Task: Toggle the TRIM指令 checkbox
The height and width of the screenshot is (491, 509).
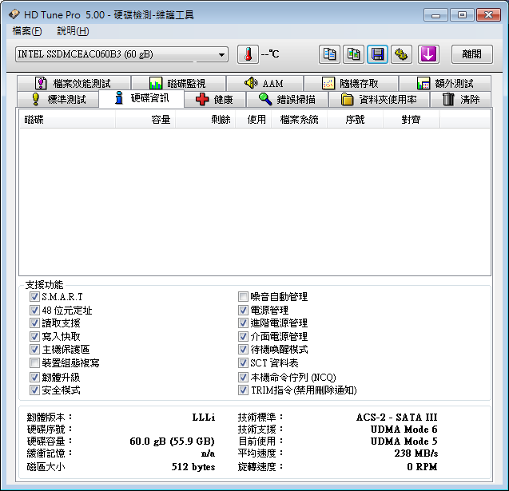Action: [244, 390]
